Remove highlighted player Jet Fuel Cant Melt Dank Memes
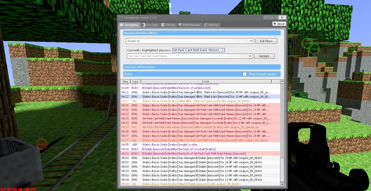This screenshot has height=191, width=371. (x=223, y=50)
